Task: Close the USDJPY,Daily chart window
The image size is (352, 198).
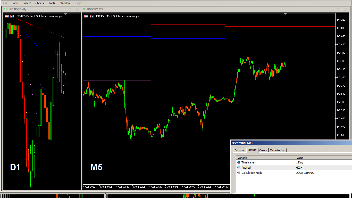Action: coord(77,10)
